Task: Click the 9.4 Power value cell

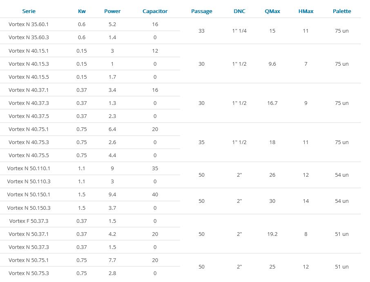Action: tap(112, 195)
